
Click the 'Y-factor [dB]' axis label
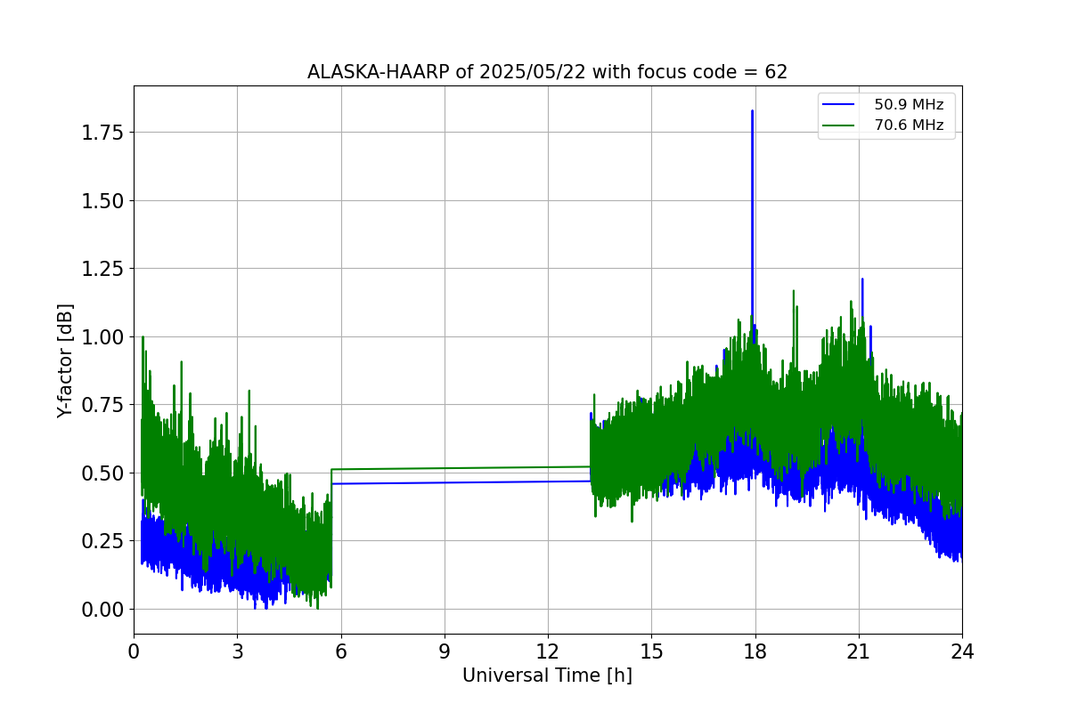click(x=65, y=360)
